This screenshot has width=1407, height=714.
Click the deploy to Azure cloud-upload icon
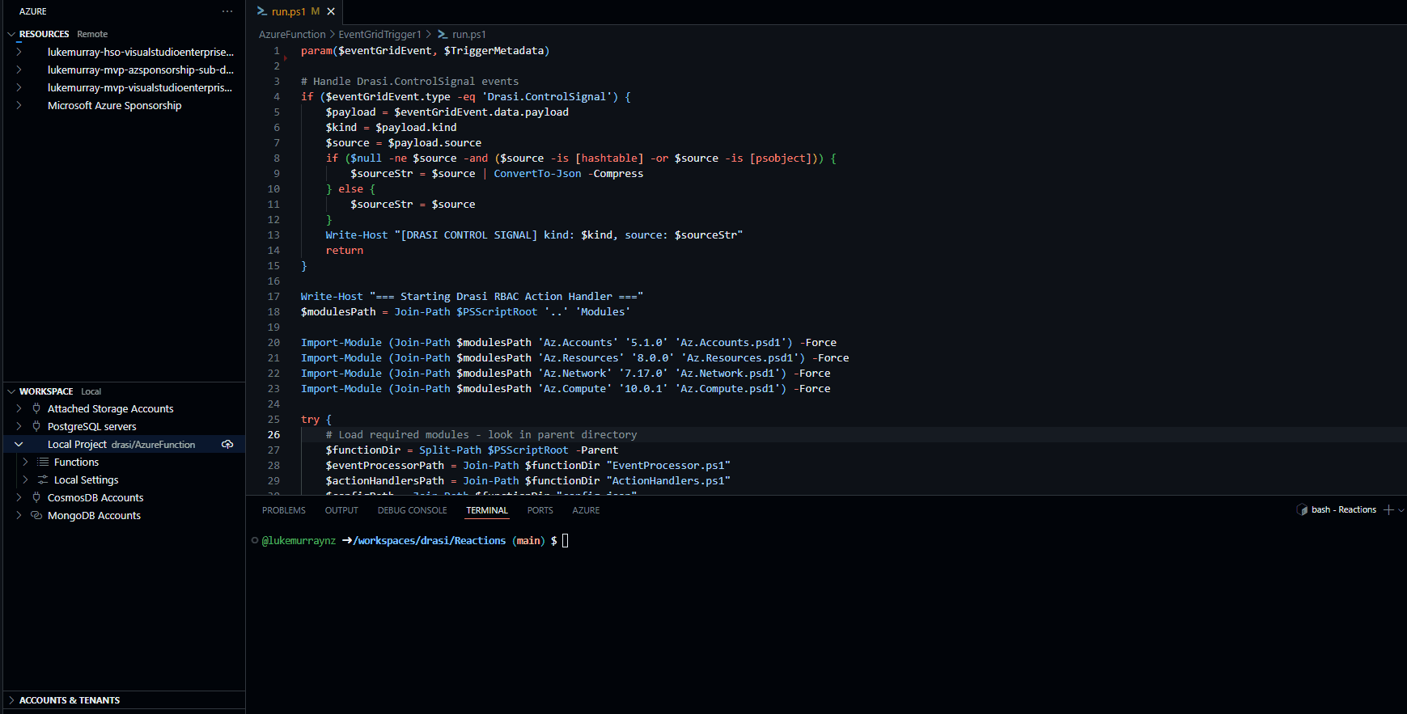227,444
